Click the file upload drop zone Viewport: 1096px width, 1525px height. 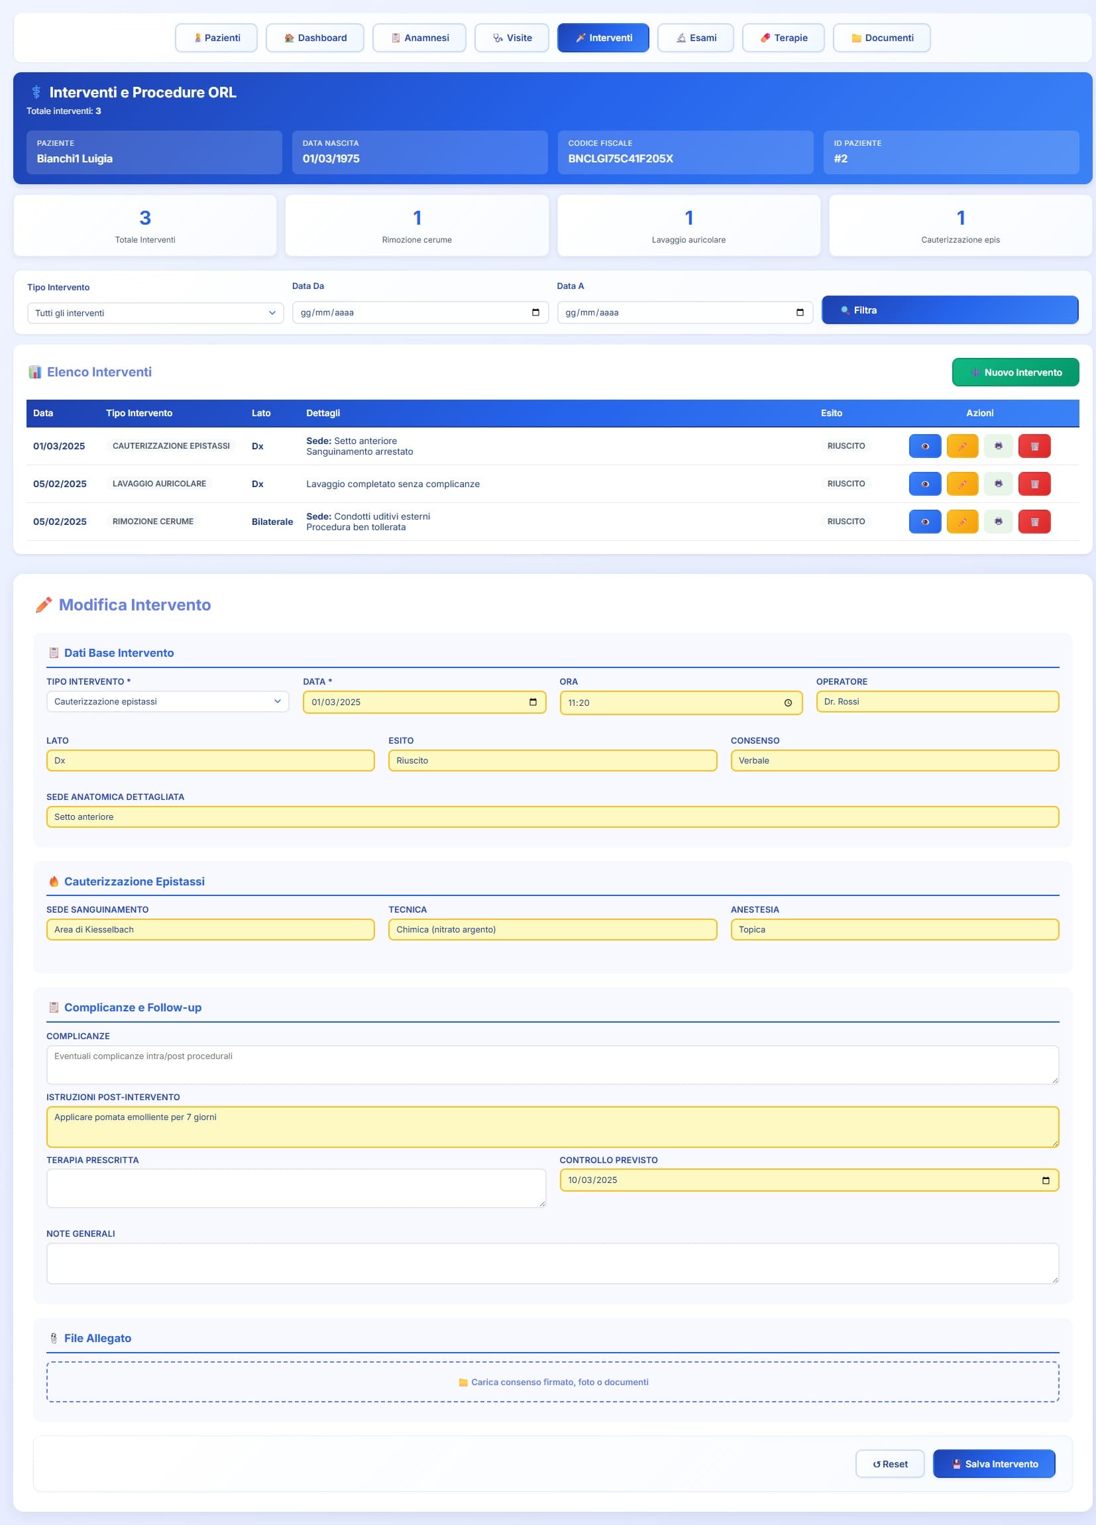pos(552,1382)
